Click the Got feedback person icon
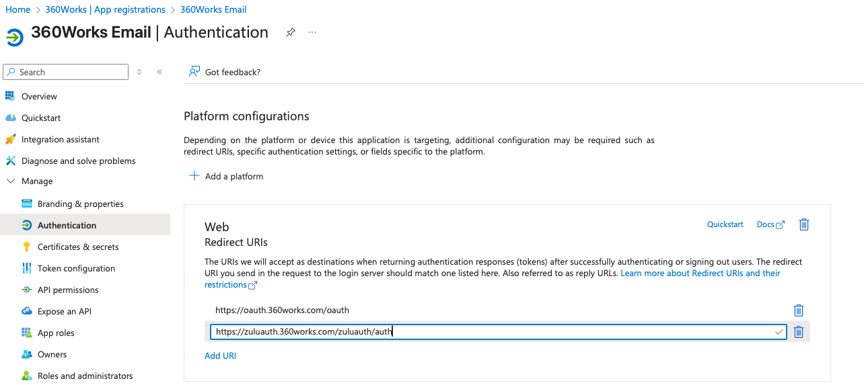 pyautogui.click(x=194, y=72)
